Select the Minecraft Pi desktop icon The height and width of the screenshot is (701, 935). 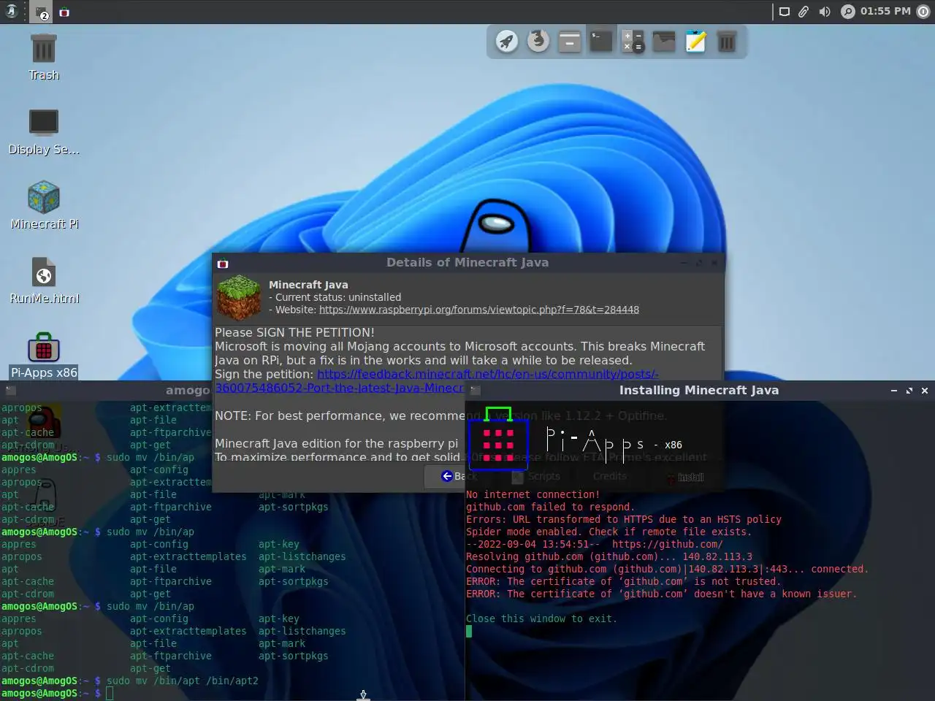(x=44, y=206)
